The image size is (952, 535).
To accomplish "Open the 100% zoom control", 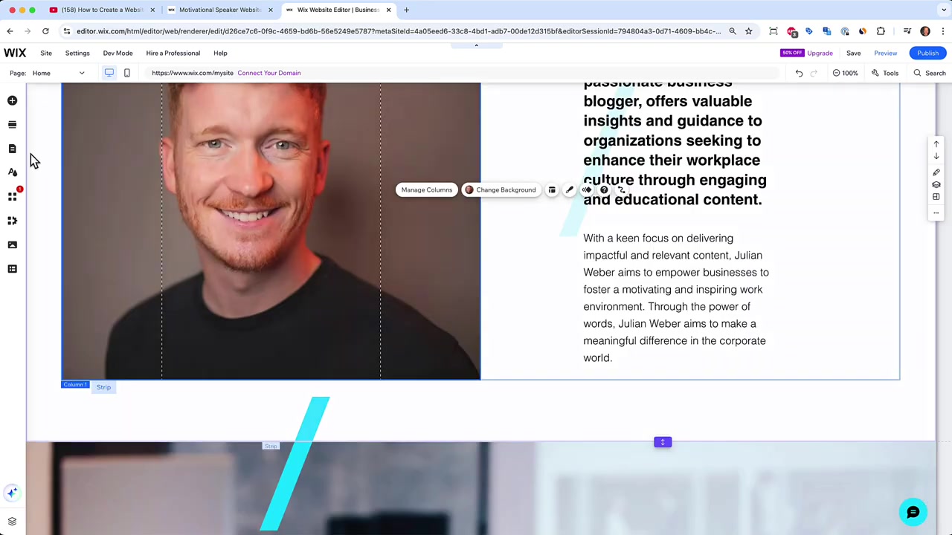I will pos(846,73).
